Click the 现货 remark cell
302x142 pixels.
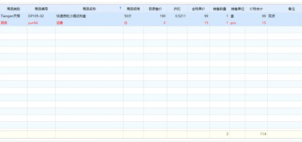(x=285, y=16)
